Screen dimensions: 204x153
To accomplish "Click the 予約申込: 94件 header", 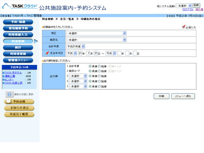I will pyautogui.click(x=20, y=67).
